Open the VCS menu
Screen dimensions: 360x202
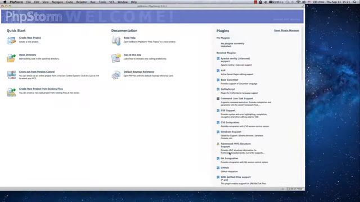click(111, 2)
